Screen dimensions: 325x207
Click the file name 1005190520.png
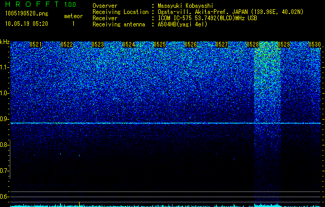click(27, 14)
